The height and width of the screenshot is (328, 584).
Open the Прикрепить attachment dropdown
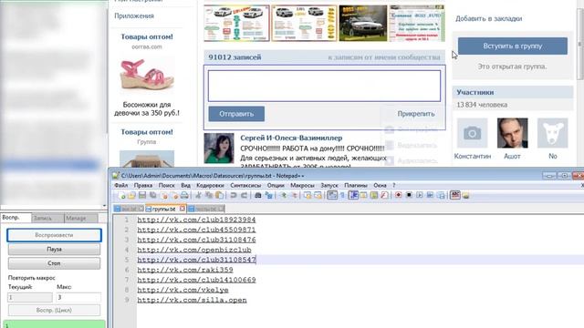tap(416, 114)
